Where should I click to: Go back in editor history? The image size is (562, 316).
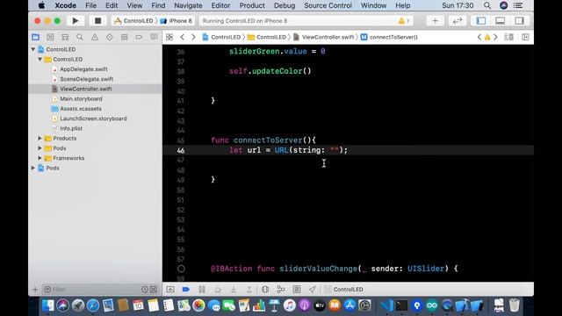pyautogui.click(x=182, y=37)
